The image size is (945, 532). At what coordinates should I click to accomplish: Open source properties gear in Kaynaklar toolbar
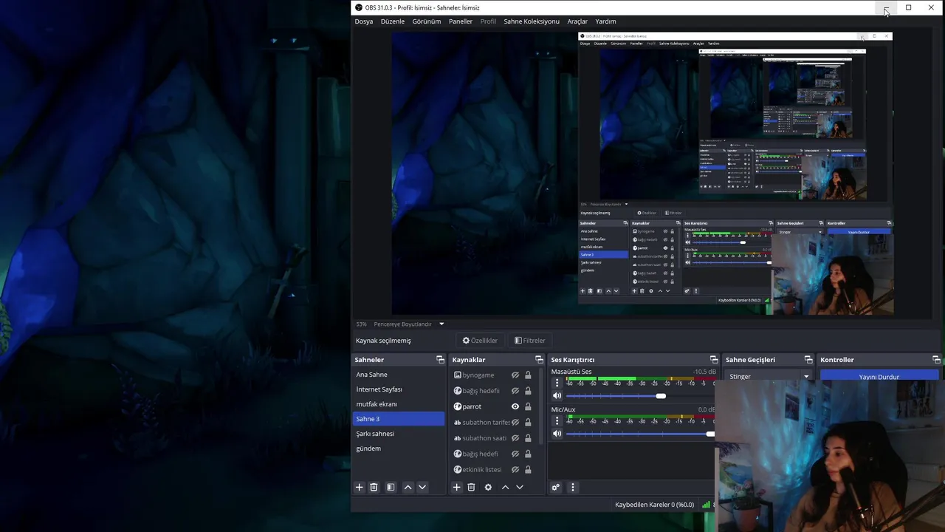point(488,487)
